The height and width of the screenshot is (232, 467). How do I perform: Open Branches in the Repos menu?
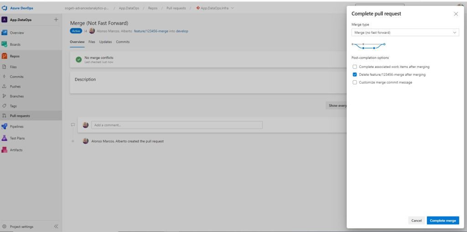click(17, 96)
